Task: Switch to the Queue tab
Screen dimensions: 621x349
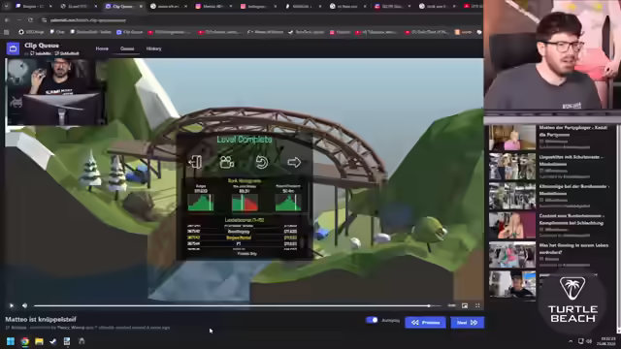Action: (127, 48)
